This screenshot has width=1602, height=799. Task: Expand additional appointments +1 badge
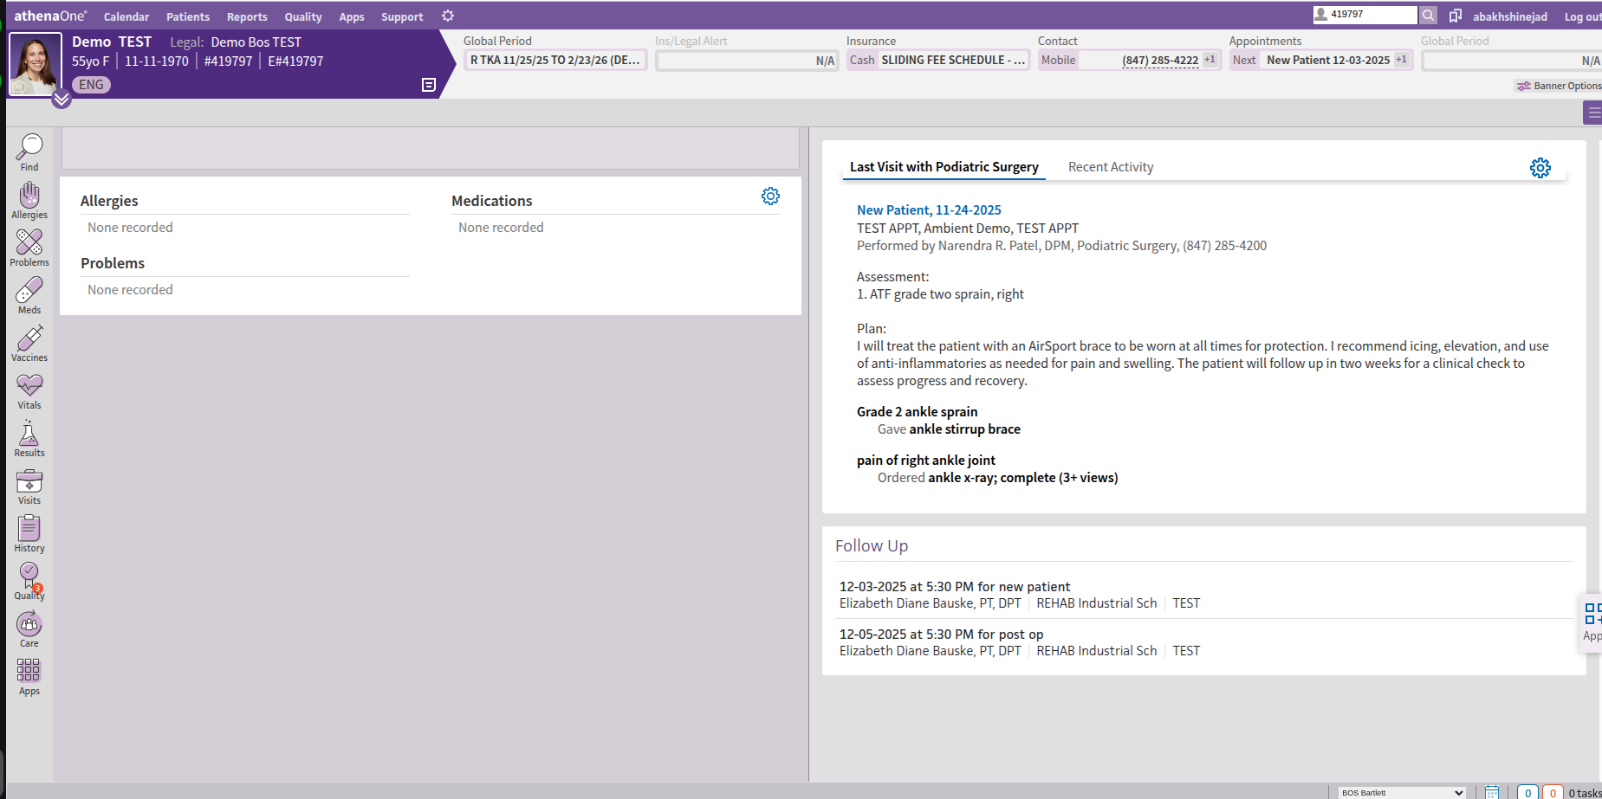(x=1401, y=60)
